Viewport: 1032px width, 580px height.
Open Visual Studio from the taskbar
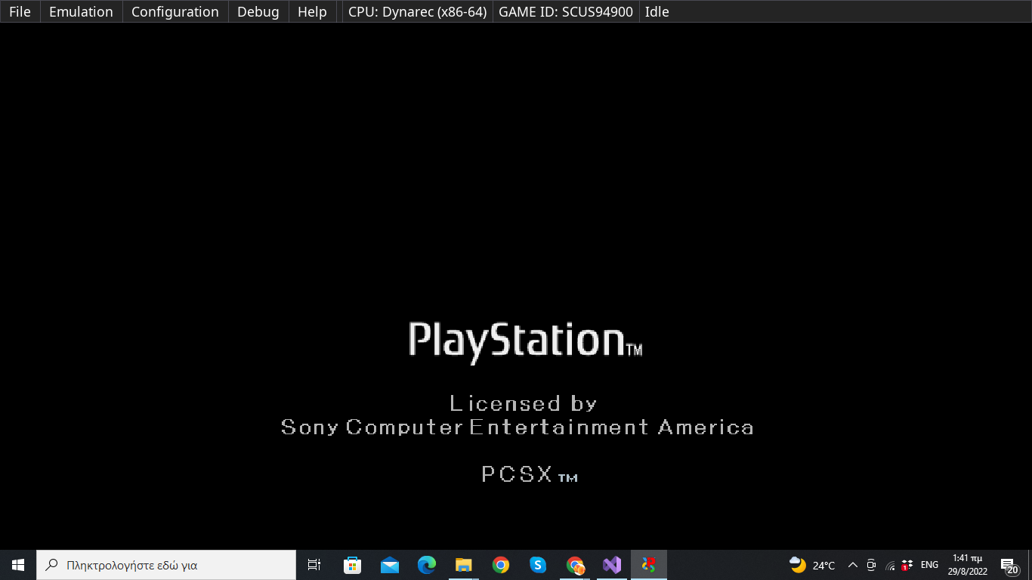612,565
